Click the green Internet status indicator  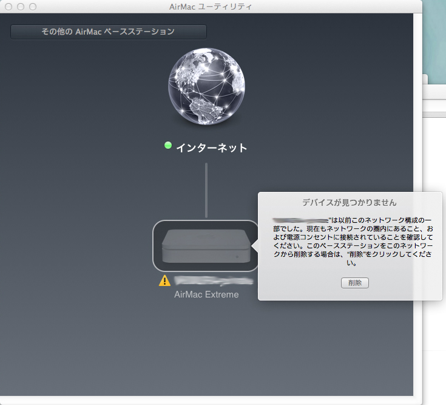click(168, 146)
